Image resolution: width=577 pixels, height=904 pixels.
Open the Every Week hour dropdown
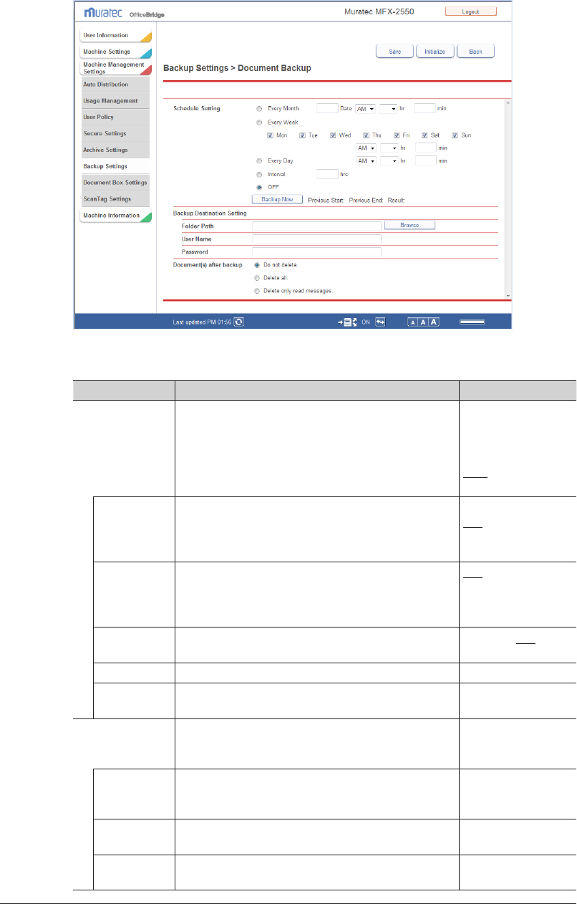(388, 148)
